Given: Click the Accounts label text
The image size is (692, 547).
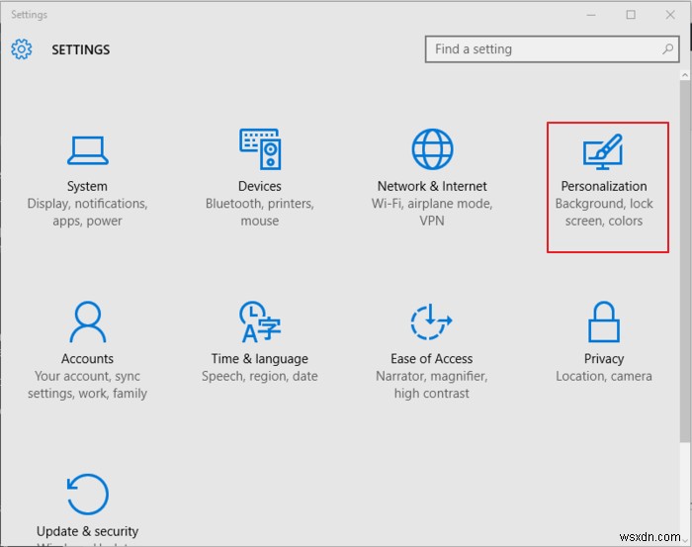Looking at the screenshot, I should tap(87, 358).
